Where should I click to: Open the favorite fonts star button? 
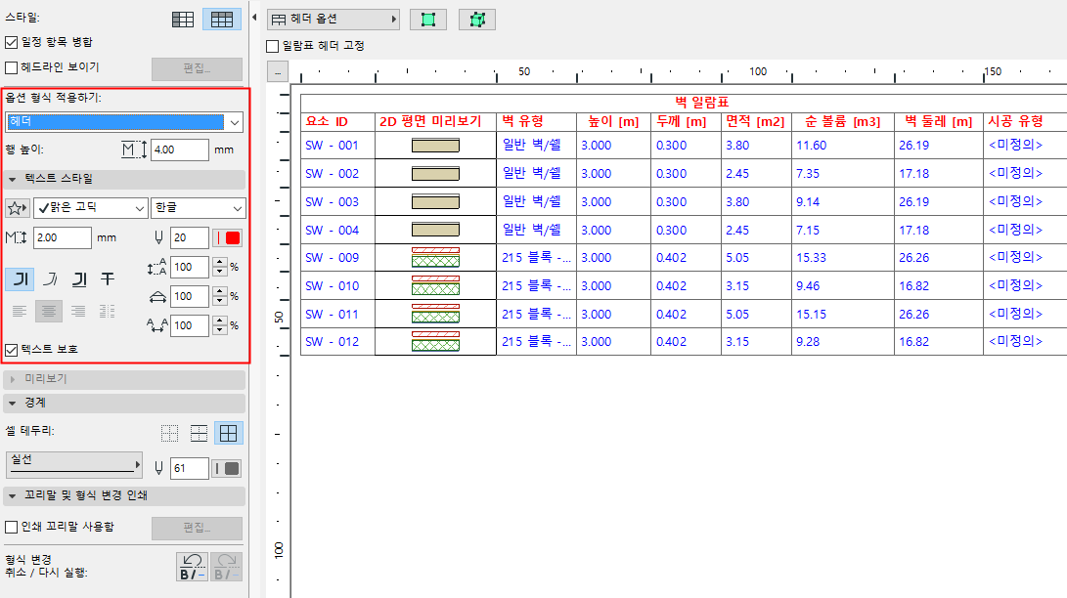(17, 208)
